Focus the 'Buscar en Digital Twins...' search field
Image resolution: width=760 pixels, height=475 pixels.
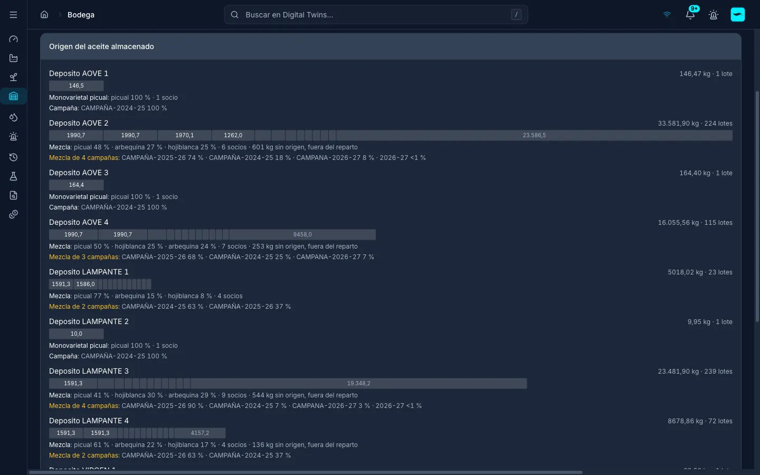click(x=376, y=15)
